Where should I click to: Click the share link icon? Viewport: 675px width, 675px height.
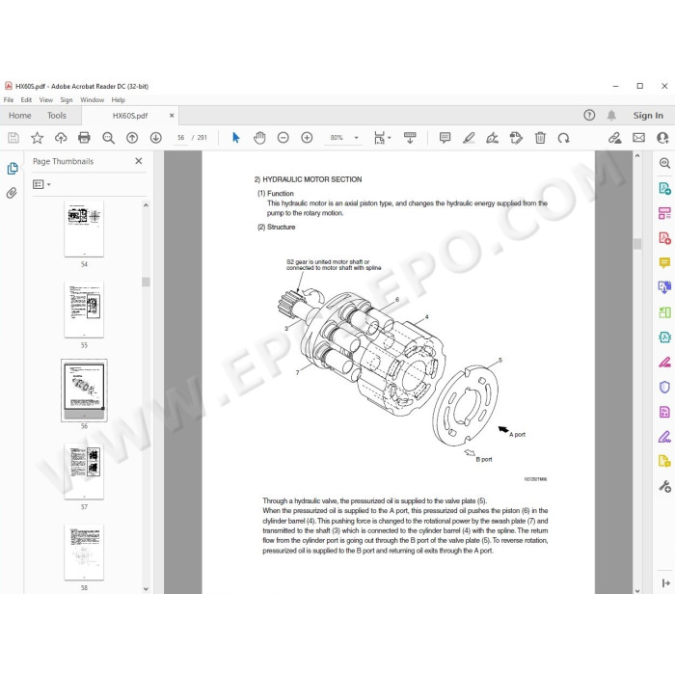pyautogui.click(x=615, y=138)
